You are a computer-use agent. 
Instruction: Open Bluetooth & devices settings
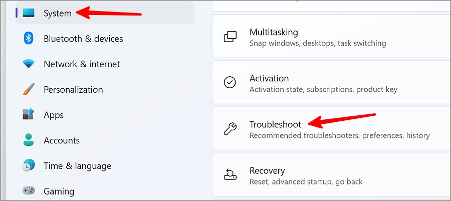83,39
